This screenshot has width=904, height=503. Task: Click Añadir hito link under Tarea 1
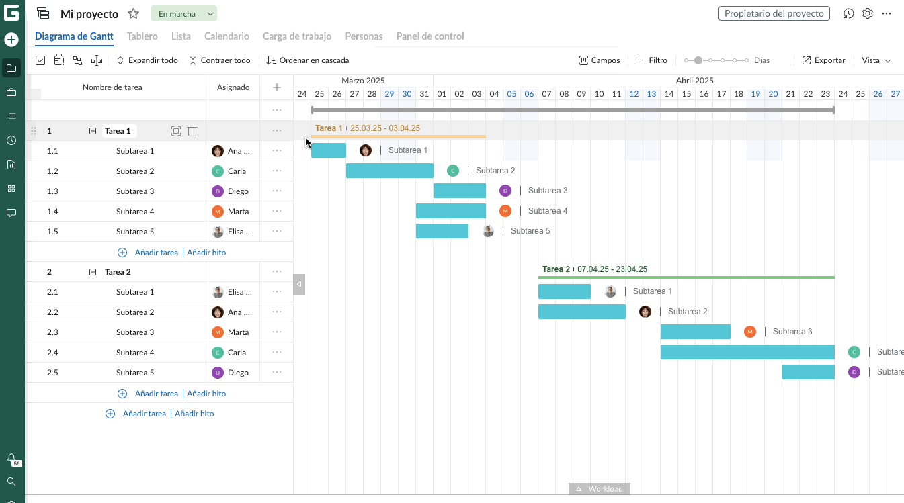coord(206,253)
